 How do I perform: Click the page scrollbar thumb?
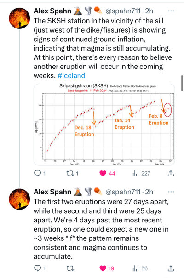pos(182,83)
